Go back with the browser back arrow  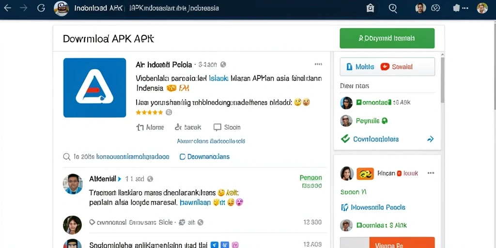(x=7, y=8)
